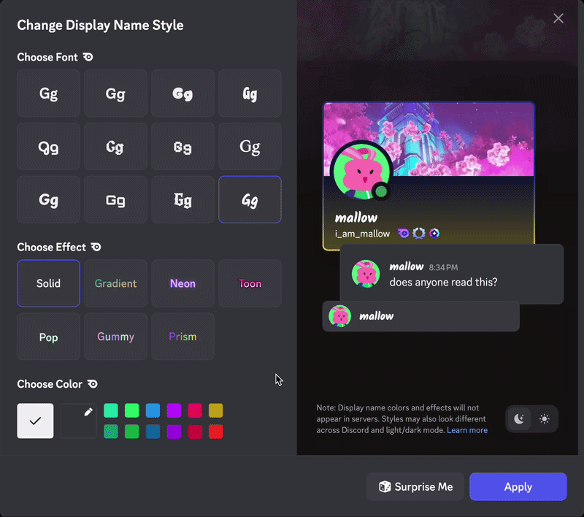Viewport: 584px width, 517px height.
Task: Pick the gold yellow swatch
Action: point(215,410)
